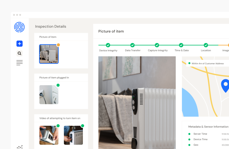Image resolution: width=229 pixels, height=149 pixels.
Task: Open the radiator Picture of item thumbnail
Action: pos(49,54)
